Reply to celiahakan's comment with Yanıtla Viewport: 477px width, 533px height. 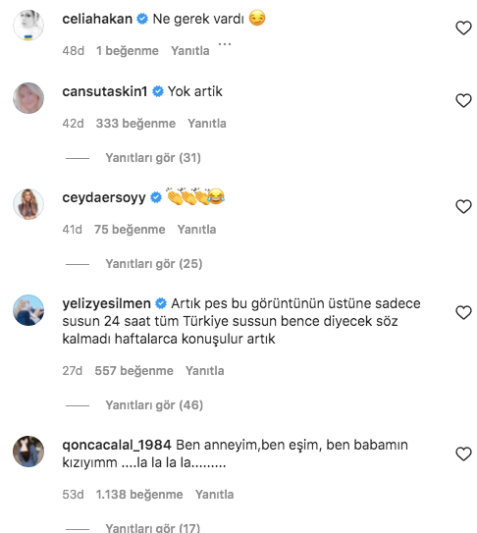tap(190, 51)
